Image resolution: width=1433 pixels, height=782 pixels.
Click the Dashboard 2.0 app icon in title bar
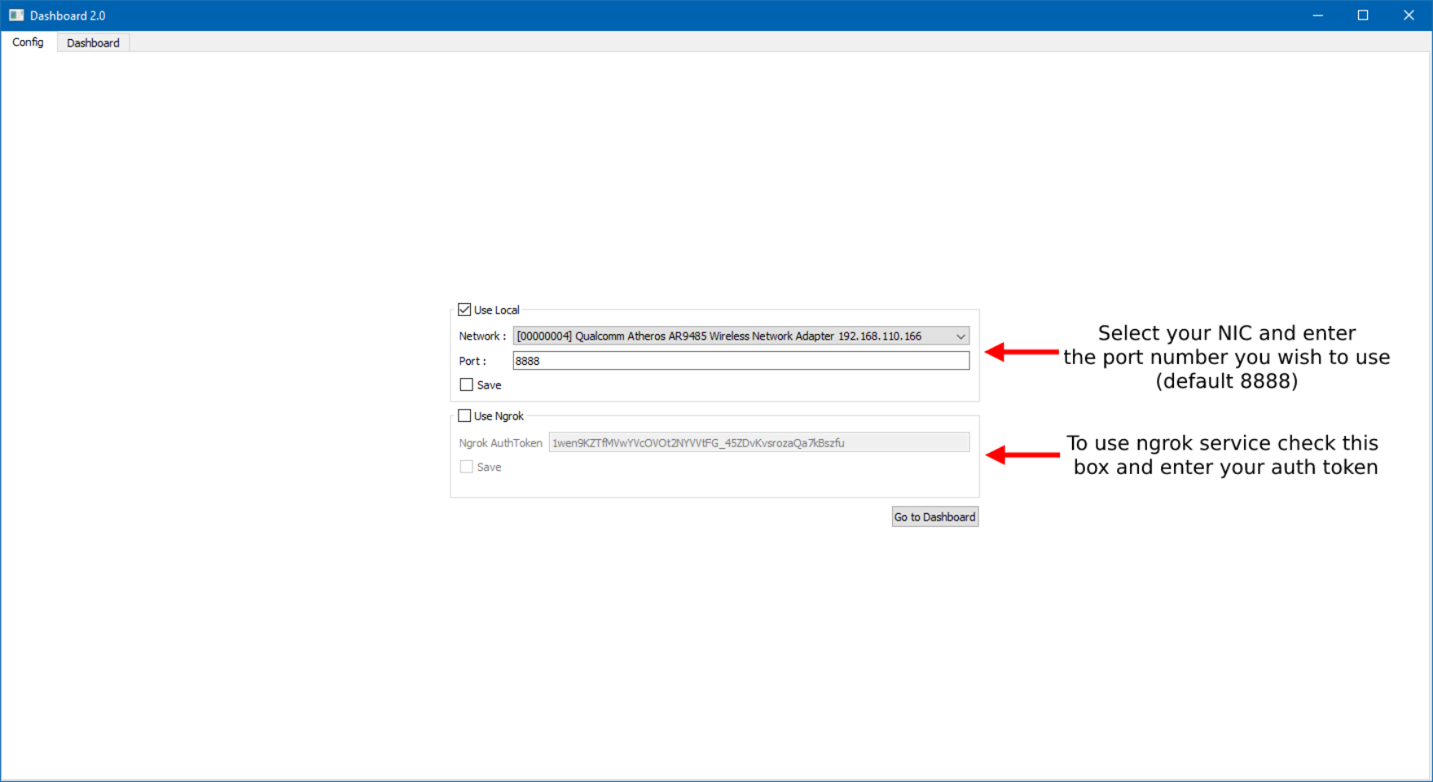coord(16,15)
